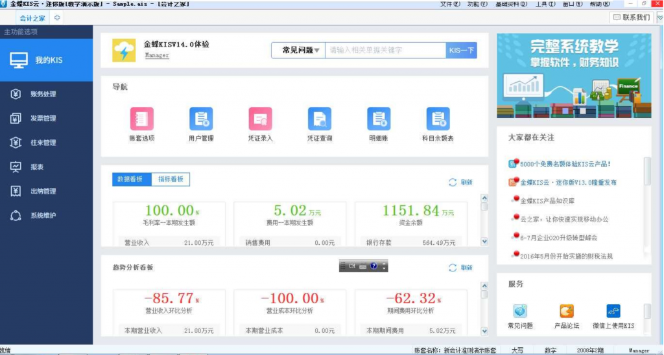
Task: Refresh the 趋势分析看板 panel
Action: 461,268
